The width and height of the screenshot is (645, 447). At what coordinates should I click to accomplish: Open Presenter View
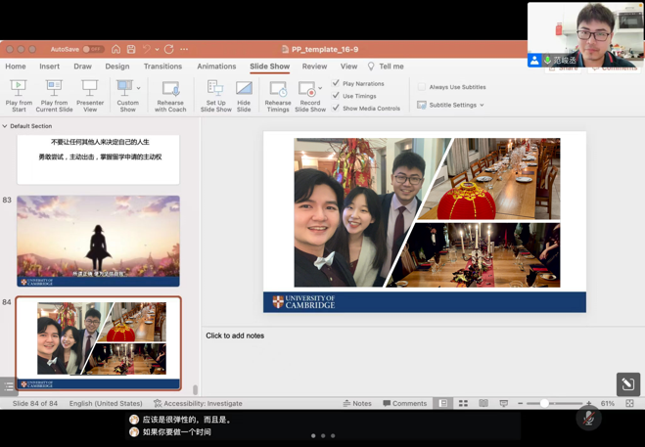click(x=90, y=89)
